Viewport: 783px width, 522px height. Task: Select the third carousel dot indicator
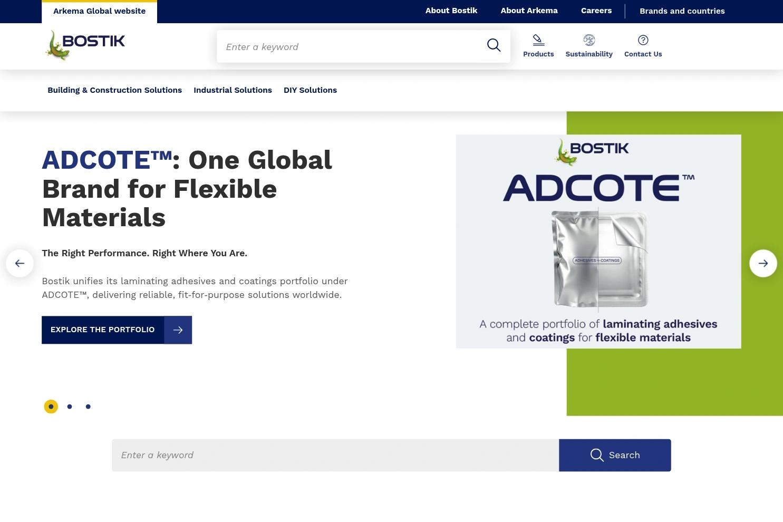click(88, 407)
